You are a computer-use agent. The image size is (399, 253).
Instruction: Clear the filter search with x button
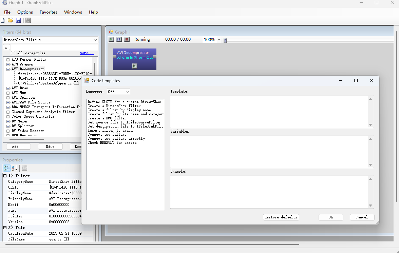pyautogui.click(x=6, y=47)
